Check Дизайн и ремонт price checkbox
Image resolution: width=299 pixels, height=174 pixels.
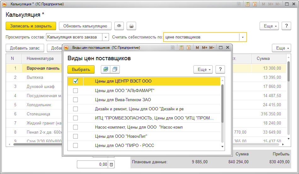[x=76, y=109]
